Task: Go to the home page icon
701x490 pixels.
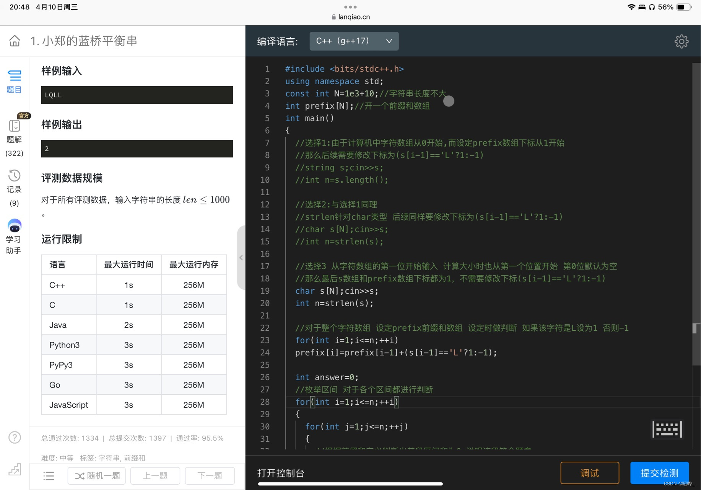Action: coord(15,41)
